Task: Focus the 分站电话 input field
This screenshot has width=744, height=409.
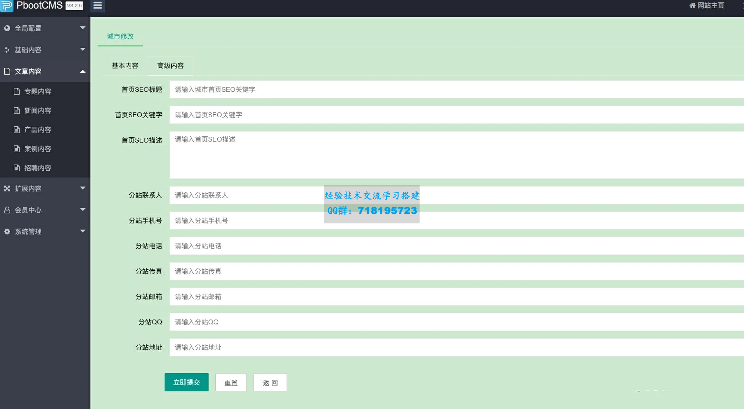Action: click(x=456, y=246)
